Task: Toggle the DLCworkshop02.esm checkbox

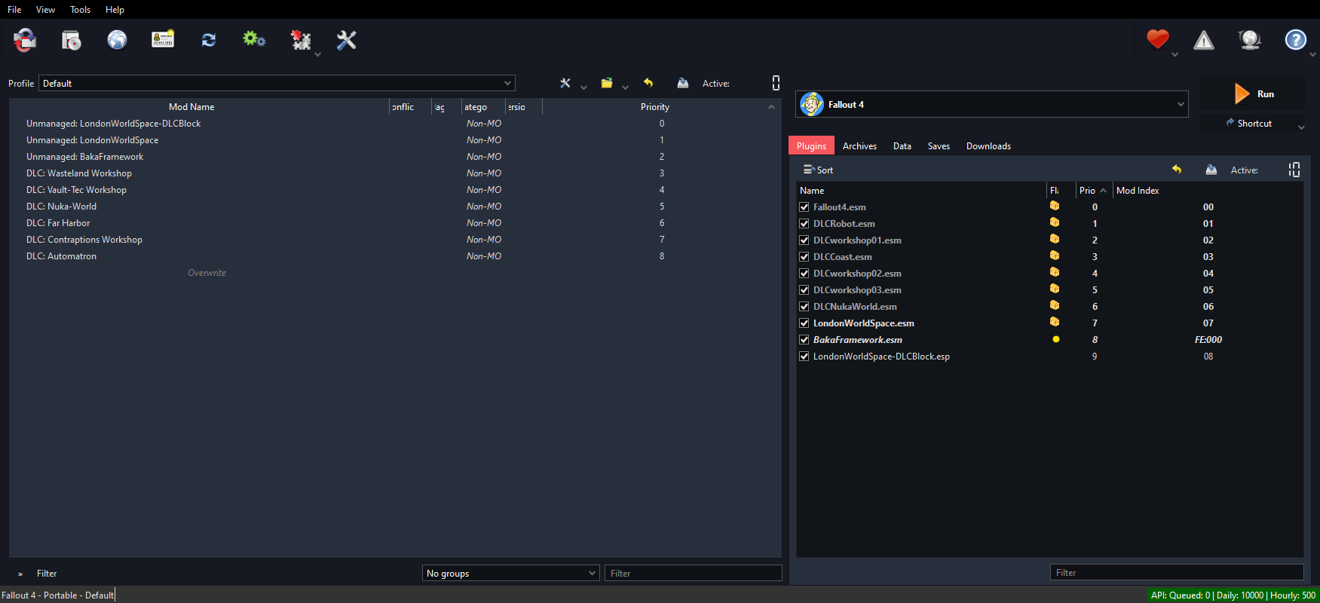Action: [804, 274]
